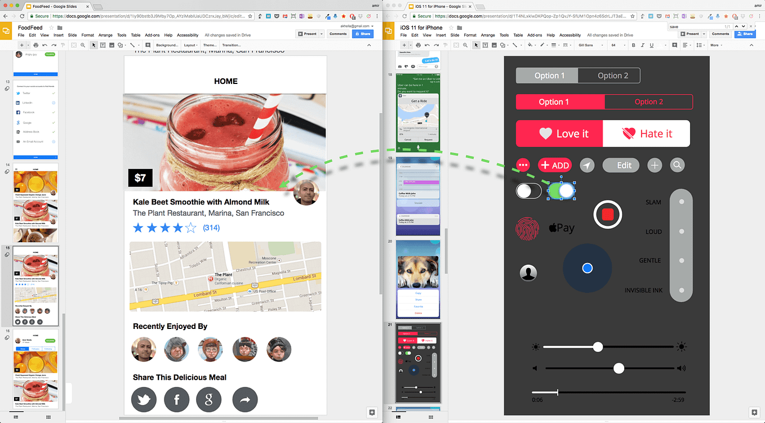Toggle Bold formatting
Image resolution: width=765 pixels, height=423 pixels.
(x=634, y=44)
